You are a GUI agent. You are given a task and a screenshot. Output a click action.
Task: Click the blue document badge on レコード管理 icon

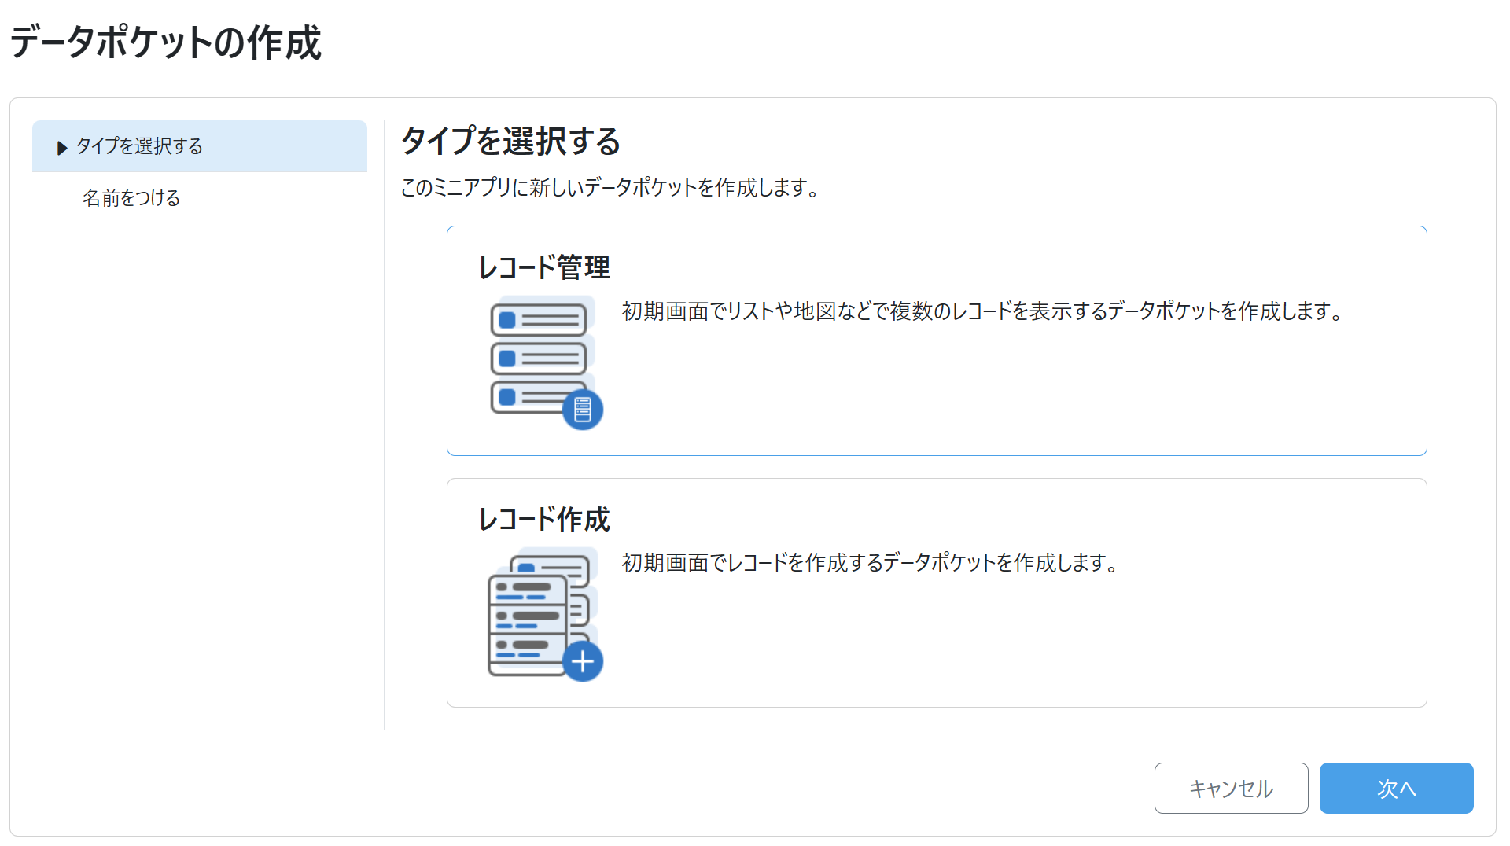(x=583, y=410)
